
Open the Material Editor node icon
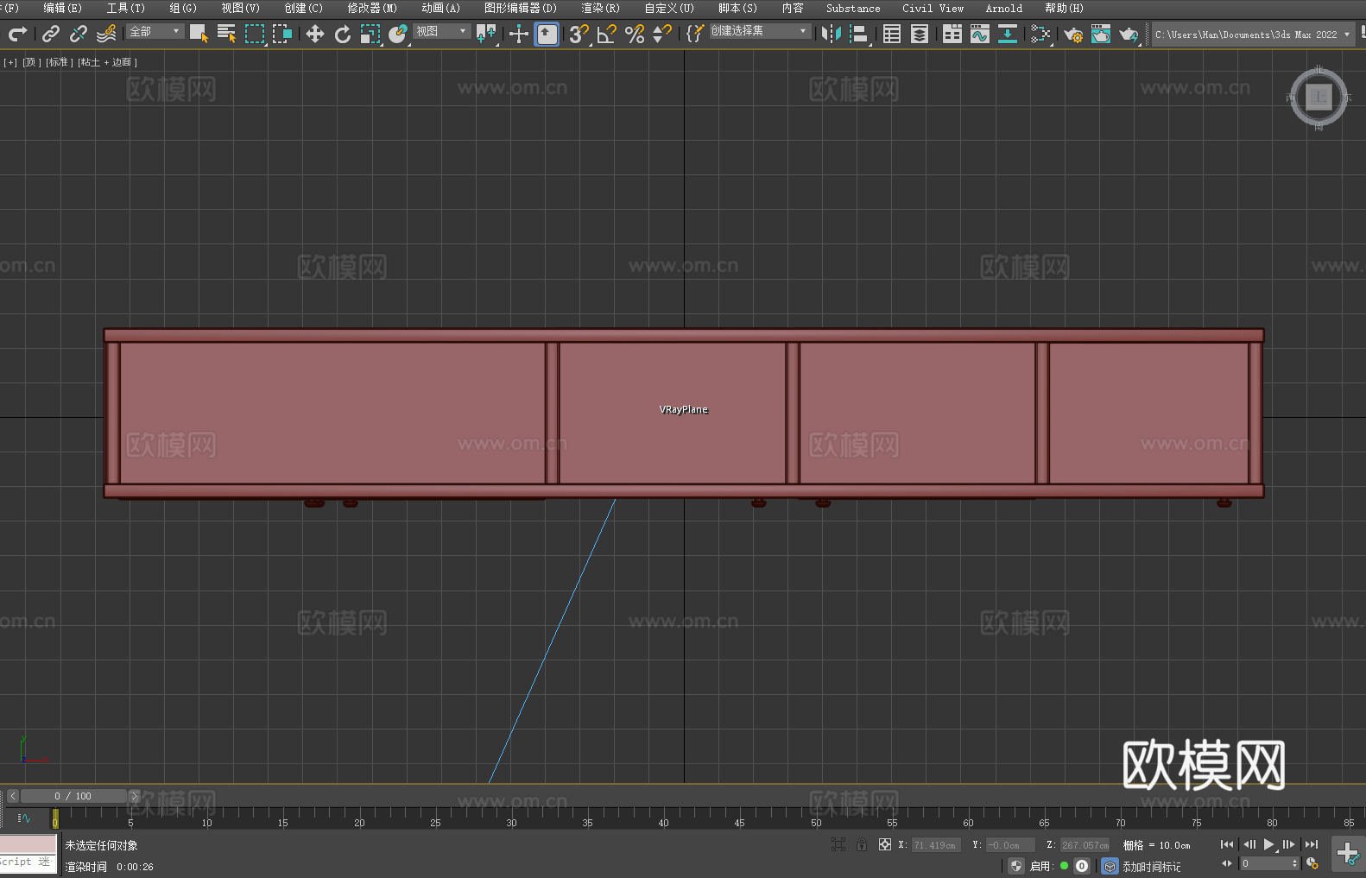pyautogui.click(x=1040, y=34)
